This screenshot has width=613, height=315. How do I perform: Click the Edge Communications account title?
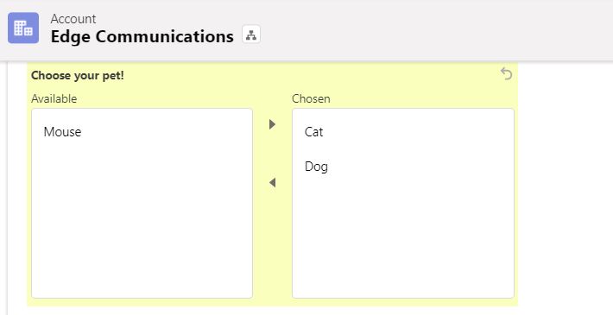click(x=142, y=36)
